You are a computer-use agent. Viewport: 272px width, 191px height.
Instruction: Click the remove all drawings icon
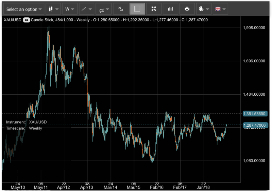(x=120, y=9)
